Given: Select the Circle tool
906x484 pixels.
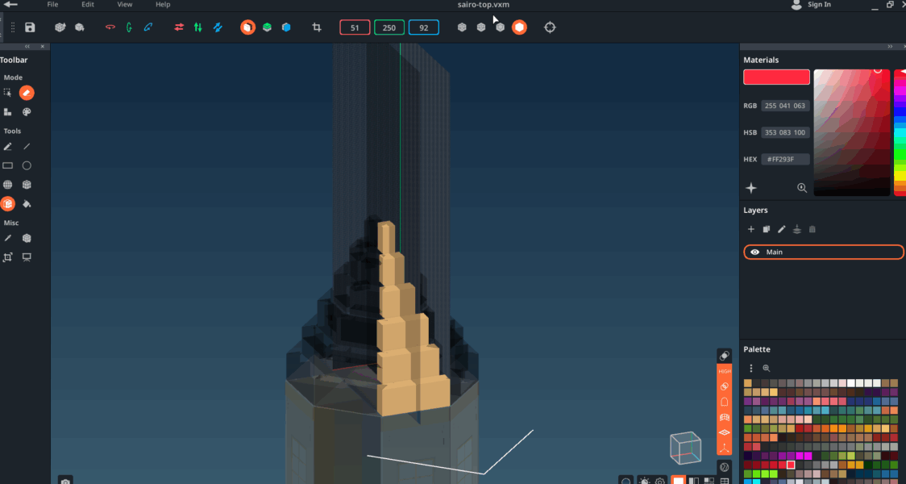Looking at the screenshot, I should tap(27, 165).
